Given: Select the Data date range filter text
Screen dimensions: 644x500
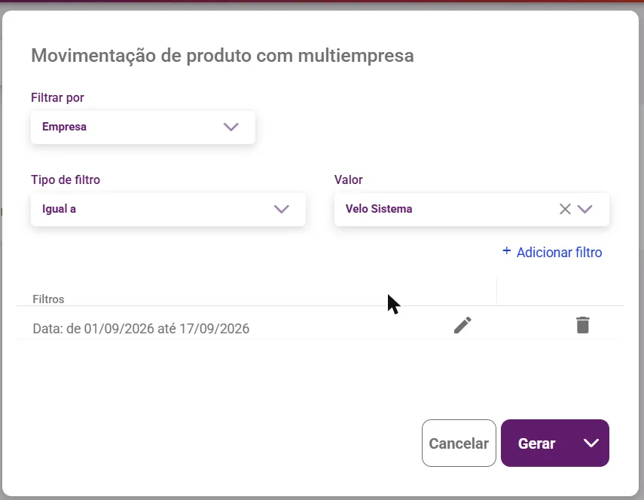Looking at the screenshot, I should click(x=141, y=329).
